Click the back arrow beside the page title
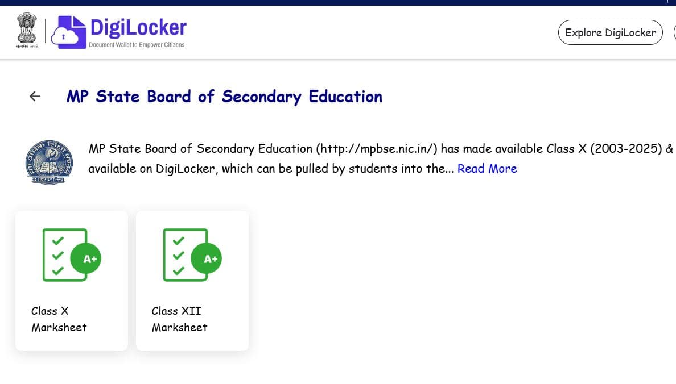The image size is (676, 384). pyautogui.click(x=35, y=97)
